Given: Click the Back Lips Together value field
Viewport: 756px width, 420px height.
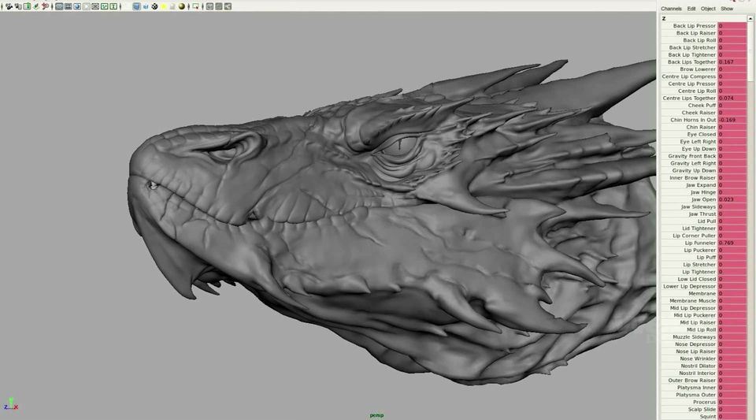Looking at the screenshot, I should [x=732, y=62].
